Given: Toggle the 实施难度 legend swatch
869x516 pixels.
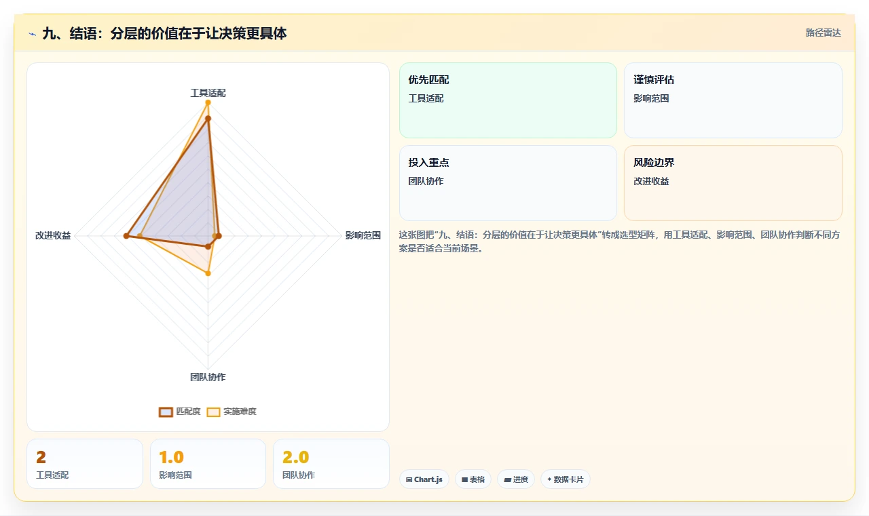Looking at the screenshot, I should click(x=213, y=412).
